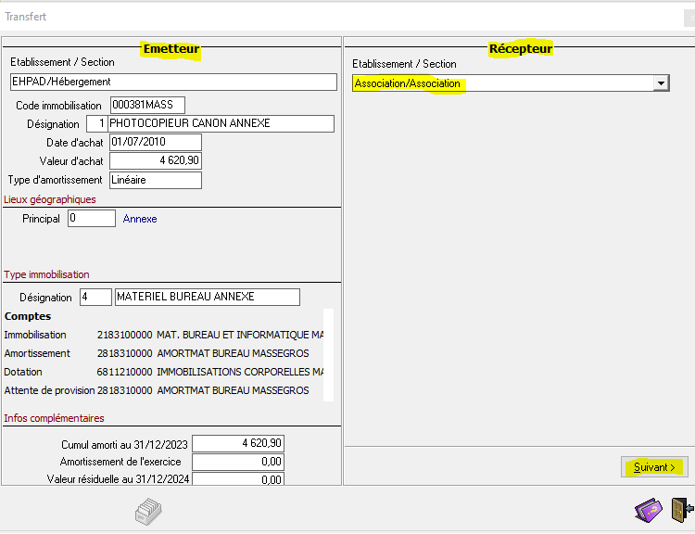Open the Récepteur Etablissement/Section dropdown arrow
695x534 pixels.
point(661,83)
